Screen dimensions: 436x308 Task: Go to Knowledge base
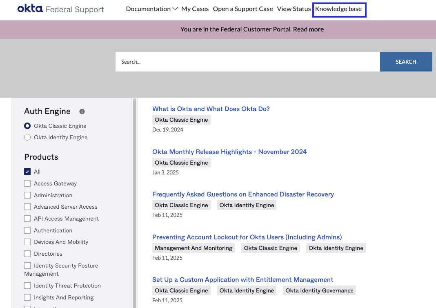[339, 9]
